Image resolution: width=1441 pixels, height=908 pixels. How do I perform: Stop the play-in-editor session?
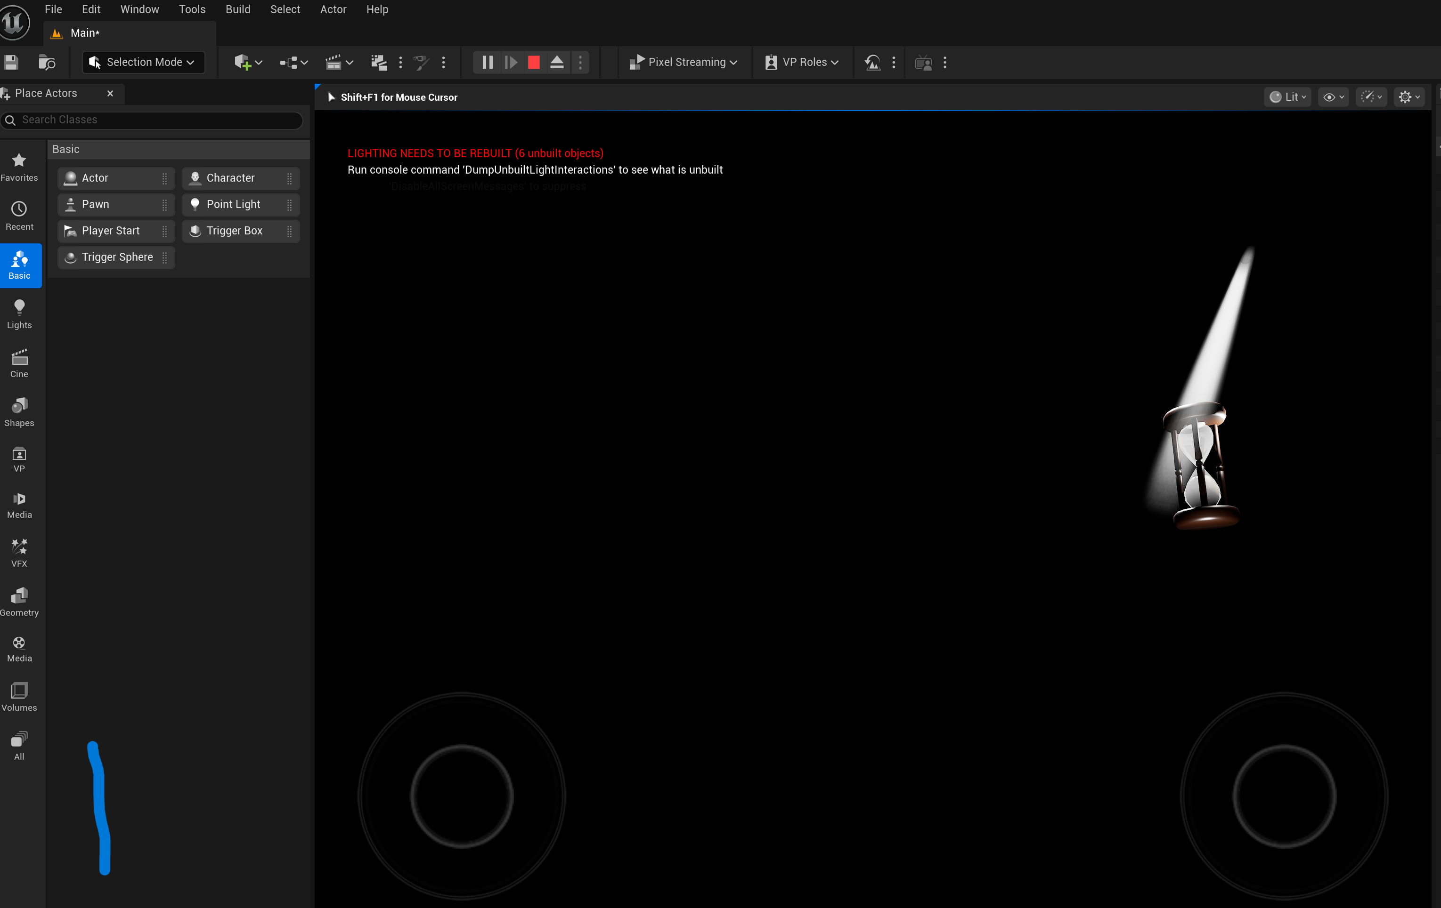click(x=533, y=62)
